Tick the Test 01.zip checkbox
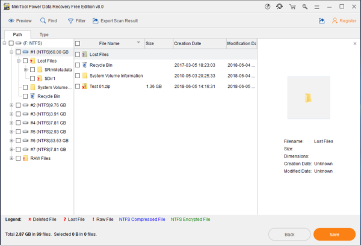This screenshot has width=361, height=246. click(x=78, y=86)
